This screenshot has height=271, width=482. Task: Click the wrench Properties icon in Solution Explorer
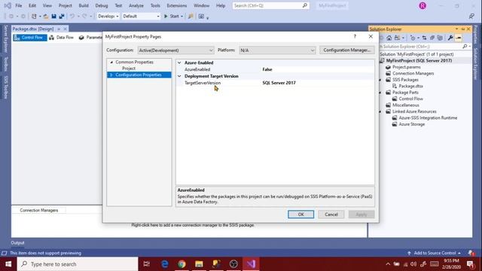pos(450,38)
